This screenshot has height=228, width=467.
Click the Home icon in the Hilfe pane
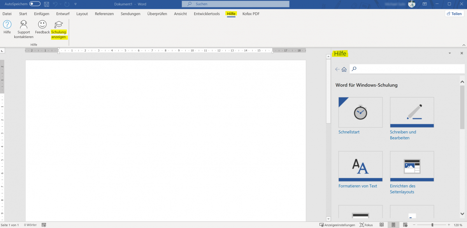pyautogui.click(x=344, y=69)
